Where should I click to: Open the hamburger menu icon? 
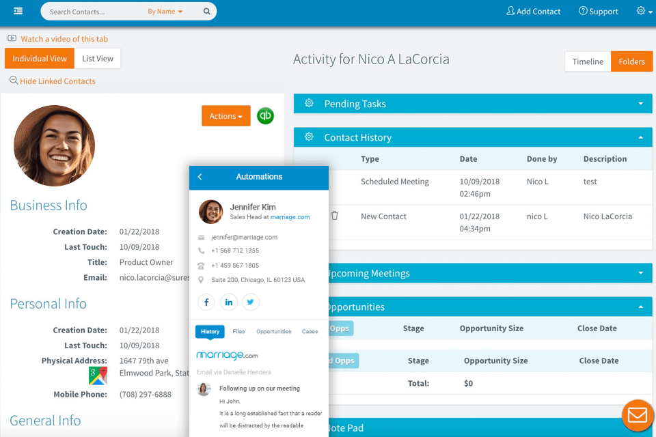click(x=18, y=11)
